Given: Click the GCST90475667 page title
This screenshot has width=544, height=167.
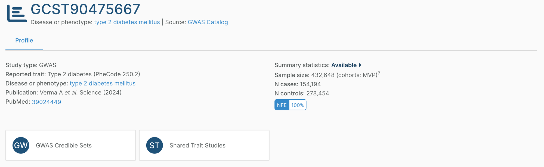Looking at the screenshot, I should 85,9.
